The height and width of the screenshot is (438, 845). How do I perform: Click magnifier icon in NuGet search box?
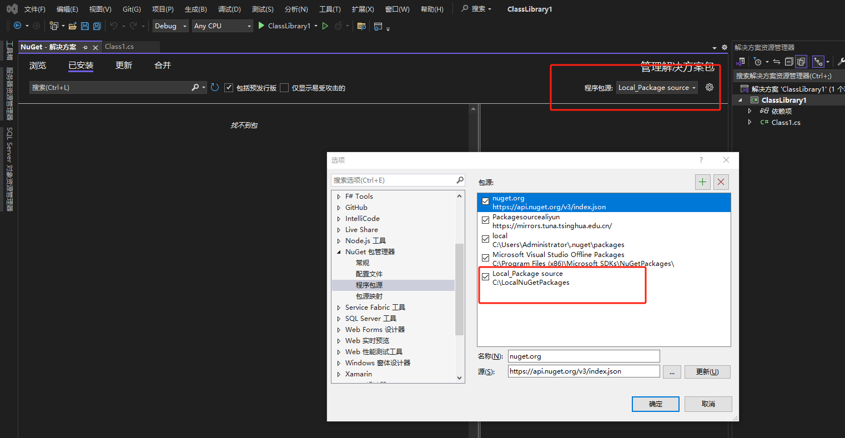point(195,87)
